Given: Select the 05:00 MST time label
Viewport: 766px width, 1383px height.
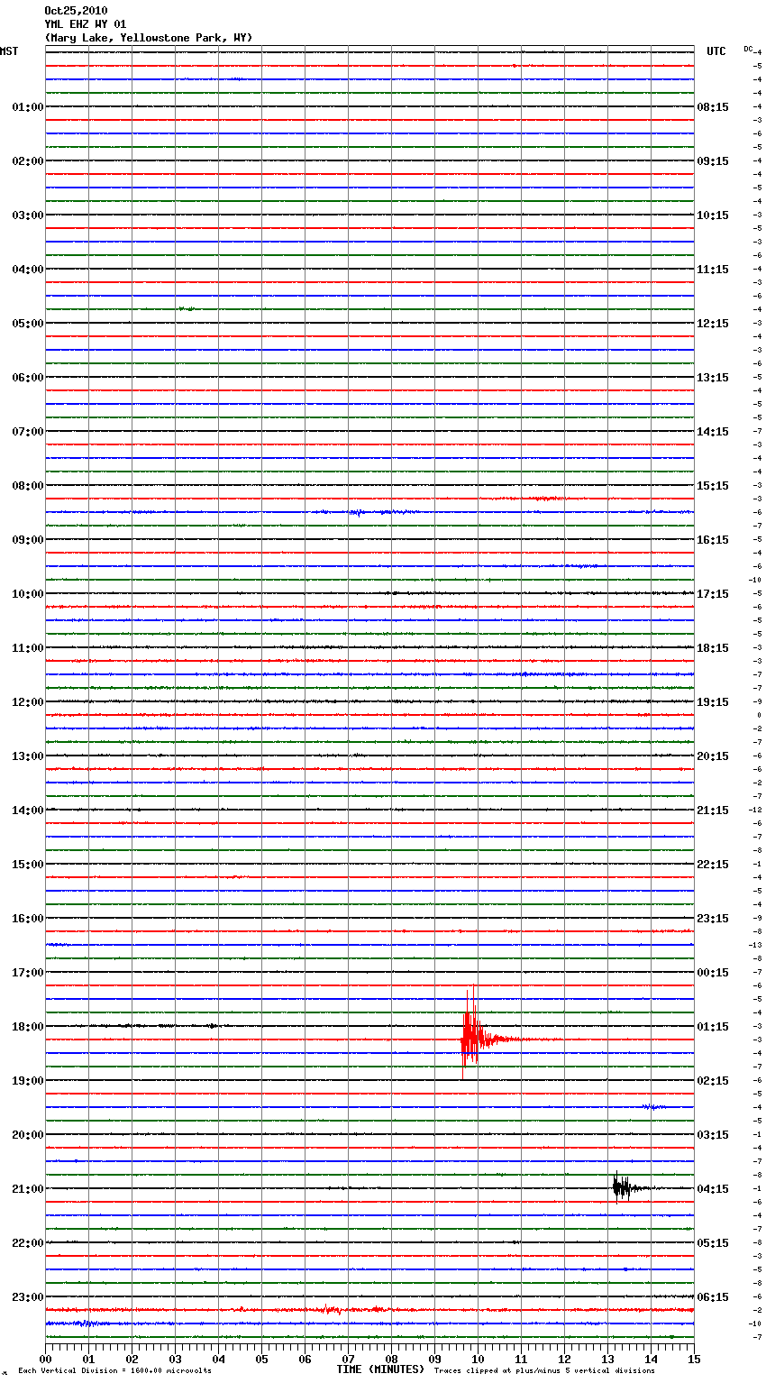Looking at the screenshot, I should pos(27,324).
